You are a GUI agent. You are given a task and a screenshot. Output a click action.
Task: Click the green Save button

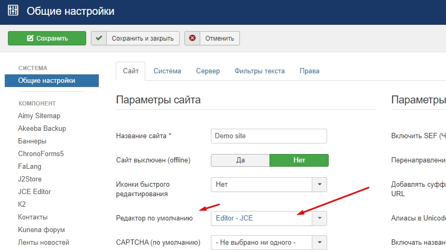coord(47,38)
